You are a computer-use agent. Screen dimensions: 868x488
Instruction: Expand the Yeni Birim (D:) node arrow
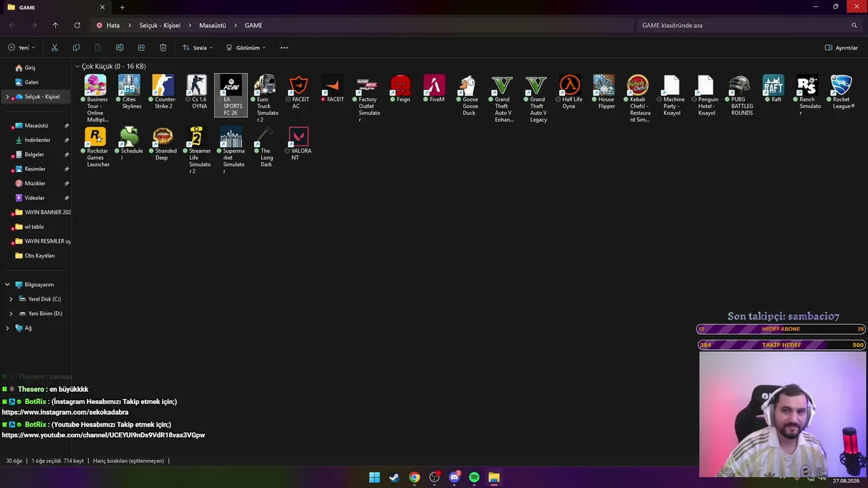point(11,314)
